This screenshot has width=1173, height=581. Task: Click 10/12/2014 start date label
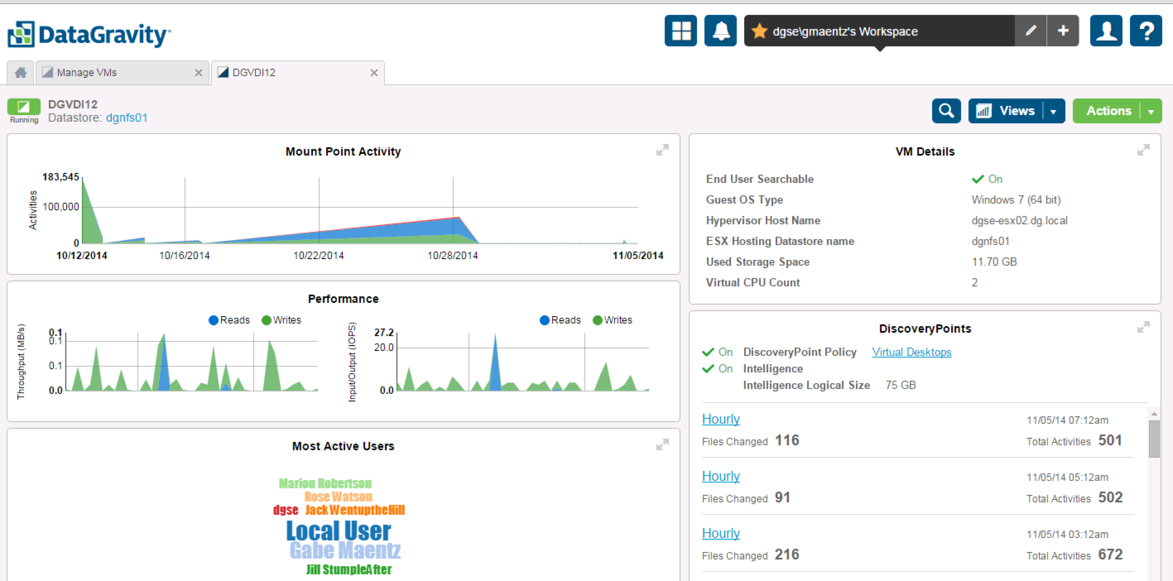(x=82, y=256)
